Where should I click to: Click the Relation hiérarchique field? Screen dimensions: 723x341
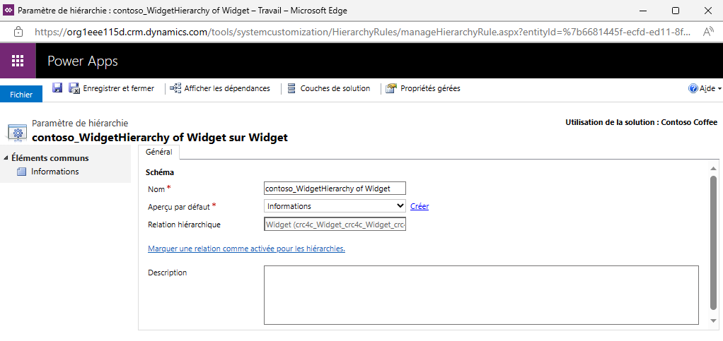click(335, 225)
